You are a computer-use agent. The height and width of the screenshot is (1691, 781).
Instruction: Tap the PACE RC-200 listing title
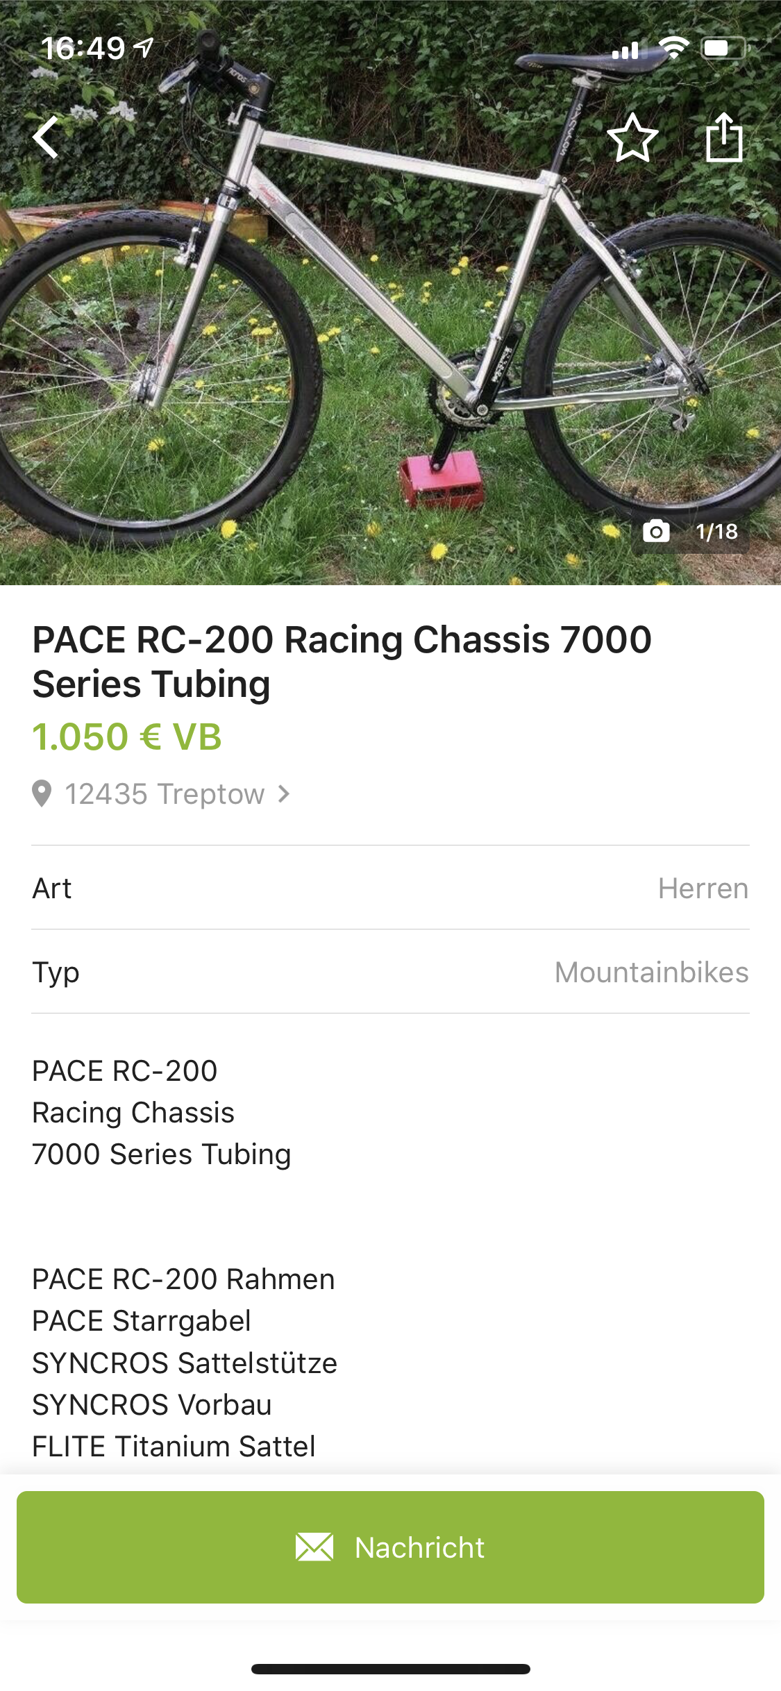(x=342, y=661)
